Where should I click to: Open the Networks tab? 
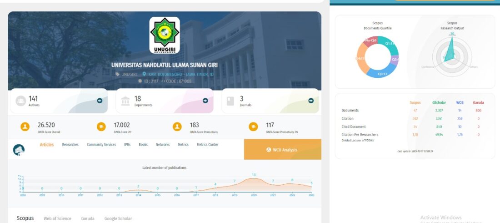(163, 145)
